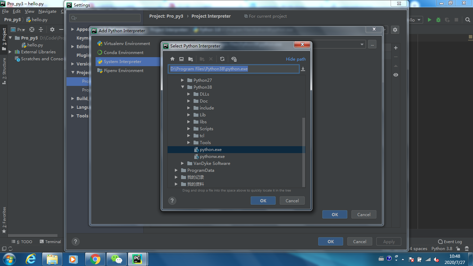Click Settings search box
Screen dimensions: 473x266
(x=105, y=18)
